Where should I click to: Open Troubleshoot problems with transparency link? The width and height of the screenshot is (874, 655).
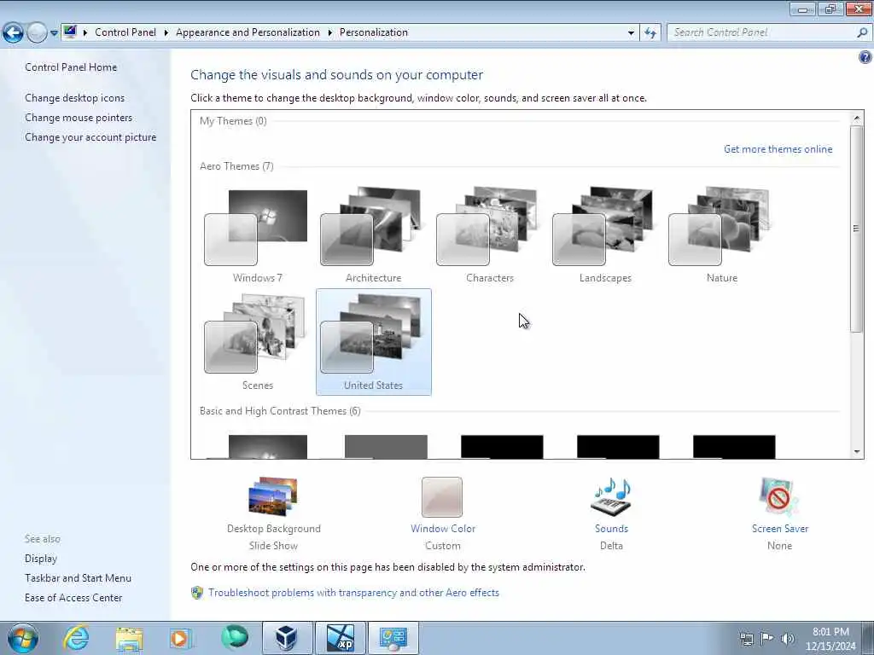click(x=353, y=593)
